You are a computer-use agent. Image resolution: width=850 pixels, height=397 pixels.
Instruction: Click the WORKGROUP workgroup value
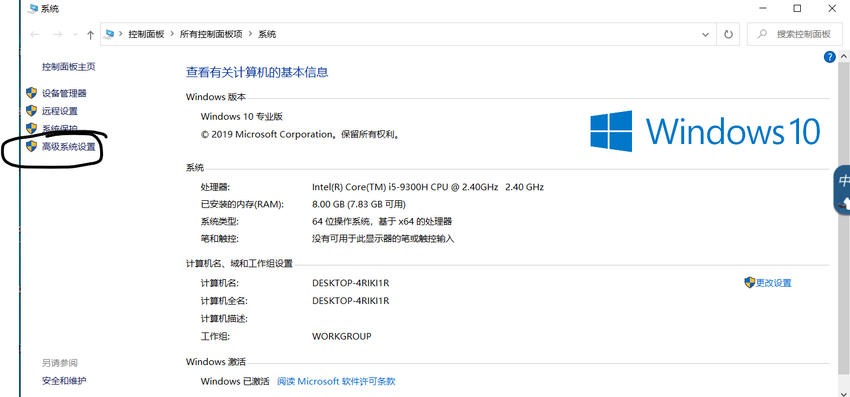point(342,337)
